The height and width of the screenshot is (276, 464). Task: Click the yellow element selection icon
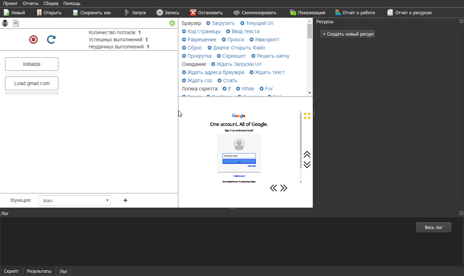tap(307, 116)
